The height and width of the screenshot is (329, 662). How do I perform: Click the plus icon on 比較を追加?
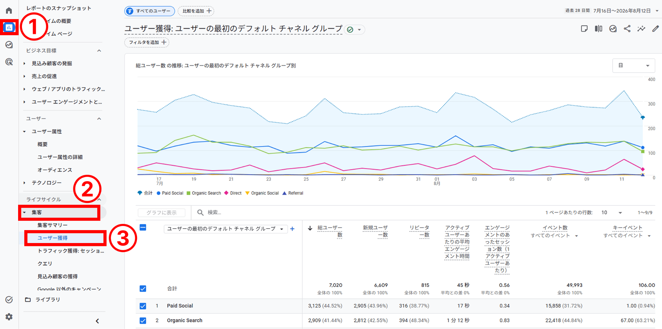pyautogui.click(x=209, y=11)
